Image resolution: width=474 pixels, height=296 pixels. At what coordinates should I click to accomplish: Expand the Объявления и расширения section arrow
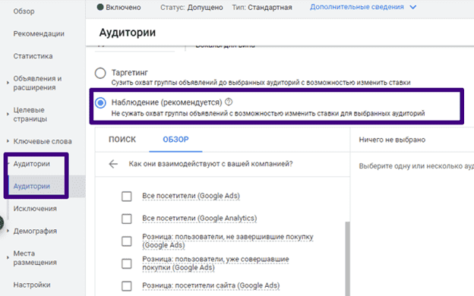(x=8, y=83)
